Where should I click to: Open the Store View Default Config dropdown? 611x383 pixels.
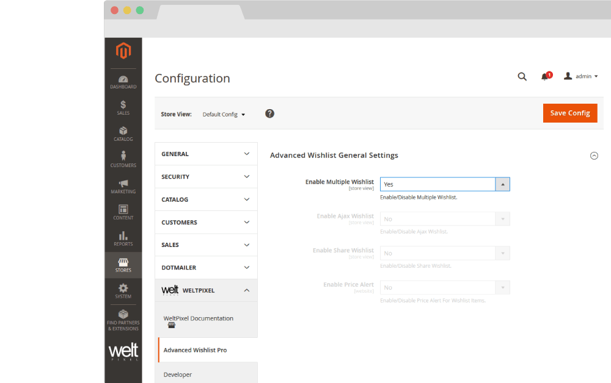[x=224, y=115]
